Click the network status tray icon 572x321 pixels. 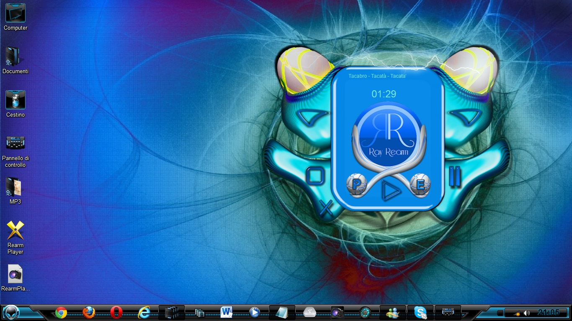[x=517, y=313]
